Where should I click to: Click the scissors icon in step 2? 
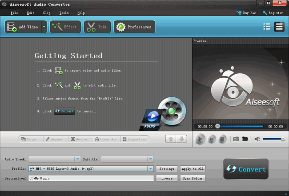pos(77,85)
